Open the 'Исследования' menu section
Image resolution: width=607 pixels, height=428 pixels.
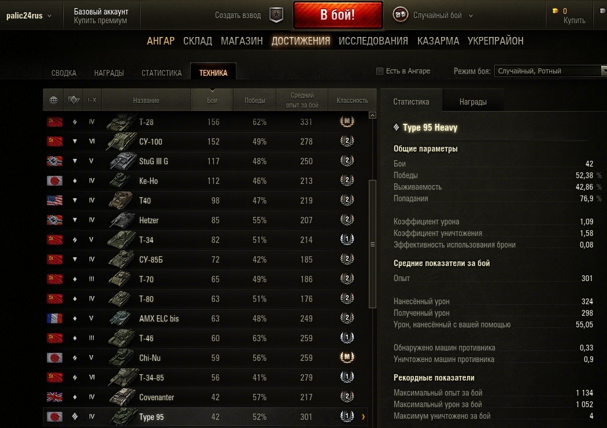373,40
